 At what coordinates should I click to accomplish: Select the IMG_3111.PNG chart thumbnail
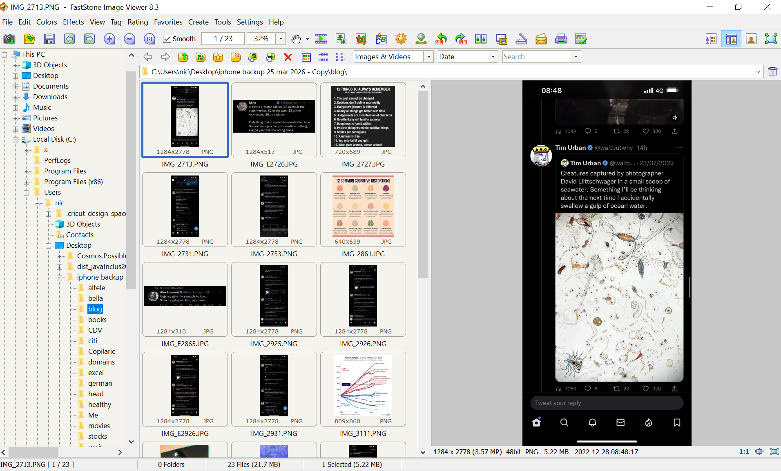point(363,389)
